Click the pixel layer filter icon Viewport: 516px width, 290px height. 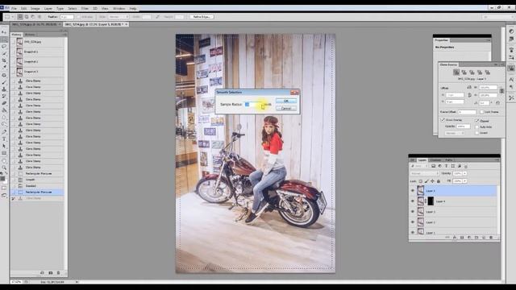[434, 166]
